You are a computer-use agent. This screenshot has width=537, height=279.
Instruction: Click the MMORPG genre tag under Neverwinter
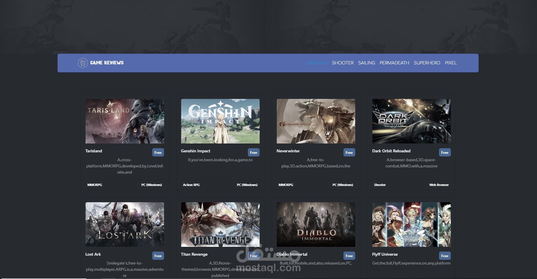click(286, 185)
